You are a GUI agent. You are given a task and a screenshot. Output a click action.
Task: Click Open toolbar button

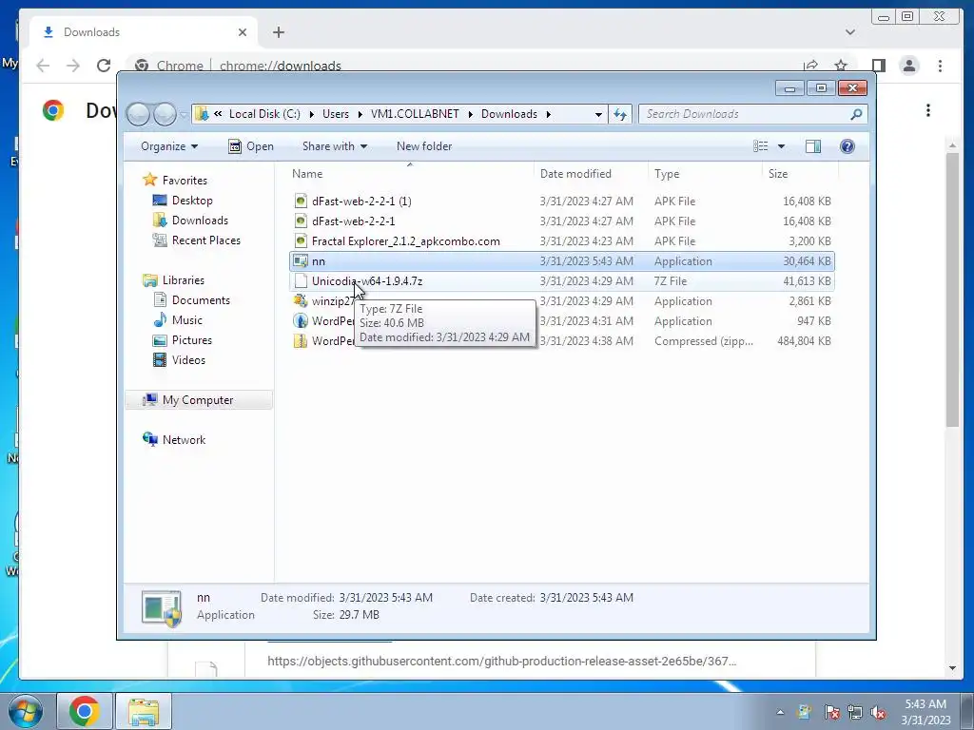(251, 146)
